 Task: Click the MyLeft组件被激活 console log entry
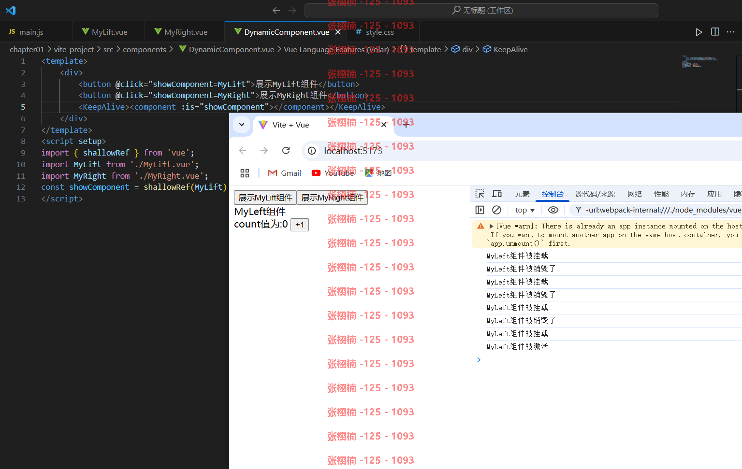[517, 346]
